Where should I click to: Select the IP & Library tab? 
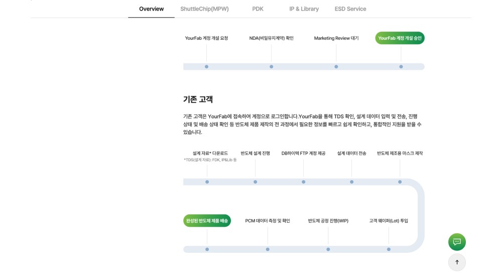pos(304,9)
